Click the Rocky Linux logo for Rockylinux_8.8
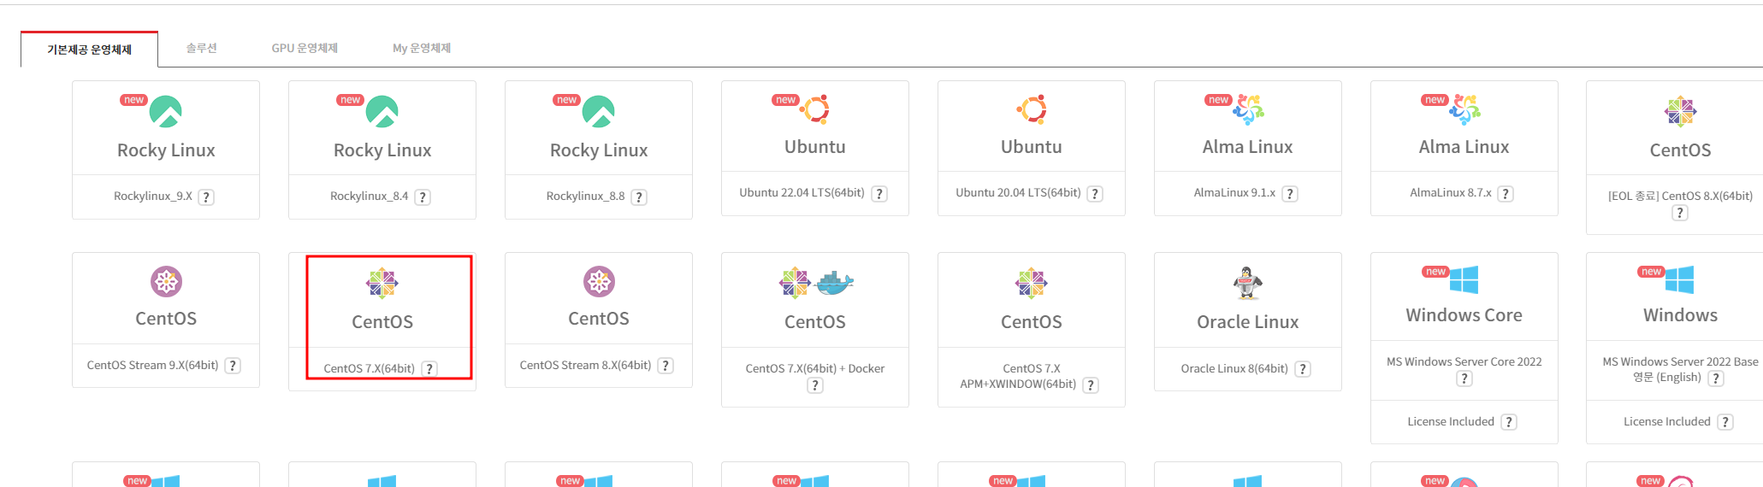Viewport: 1763px width, 487px height. [599, 112]
